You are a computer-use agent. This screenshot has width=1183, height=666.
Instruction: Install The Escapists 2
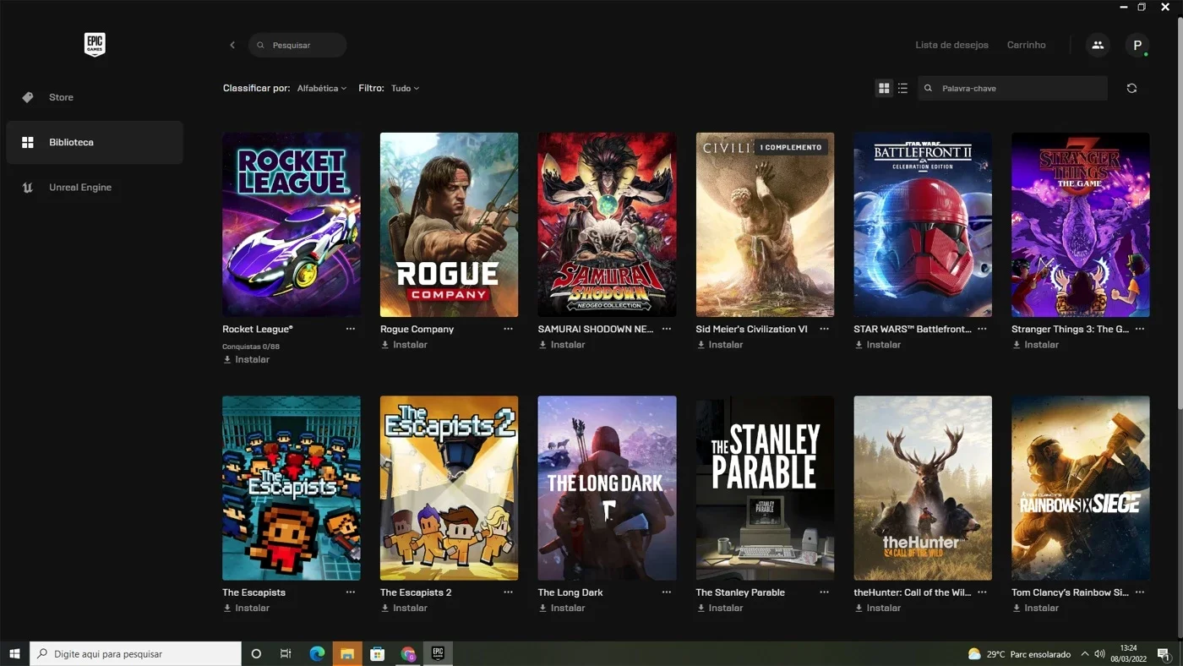(404, 608)
